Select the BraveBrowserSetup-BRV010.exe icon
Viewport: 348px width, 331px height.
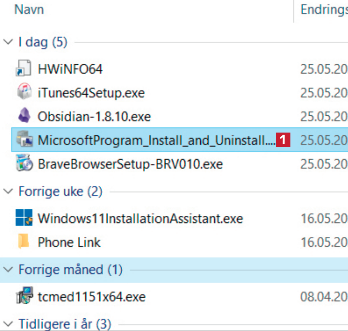point(24,164)
